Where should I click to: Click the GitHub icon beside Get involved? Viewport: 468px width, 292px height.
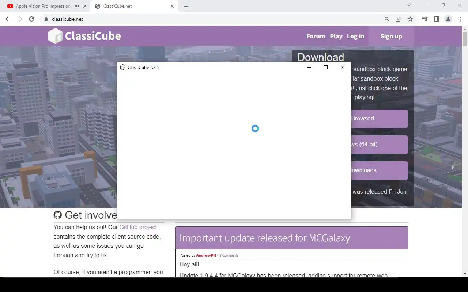pyautogui.click(x=57, y=215)
